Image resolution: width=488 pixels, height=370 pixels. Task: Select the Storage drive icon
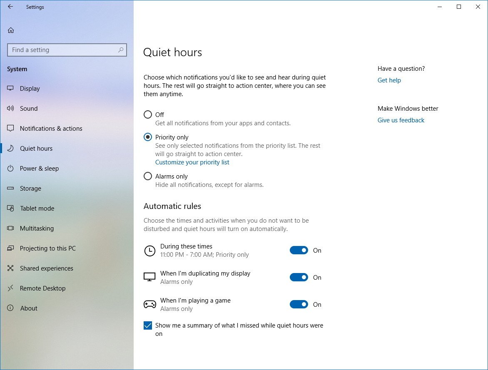(x=11, y=188)
